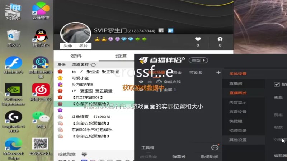
Task: Click the profile avatar photo
Action: click(76, 33)
